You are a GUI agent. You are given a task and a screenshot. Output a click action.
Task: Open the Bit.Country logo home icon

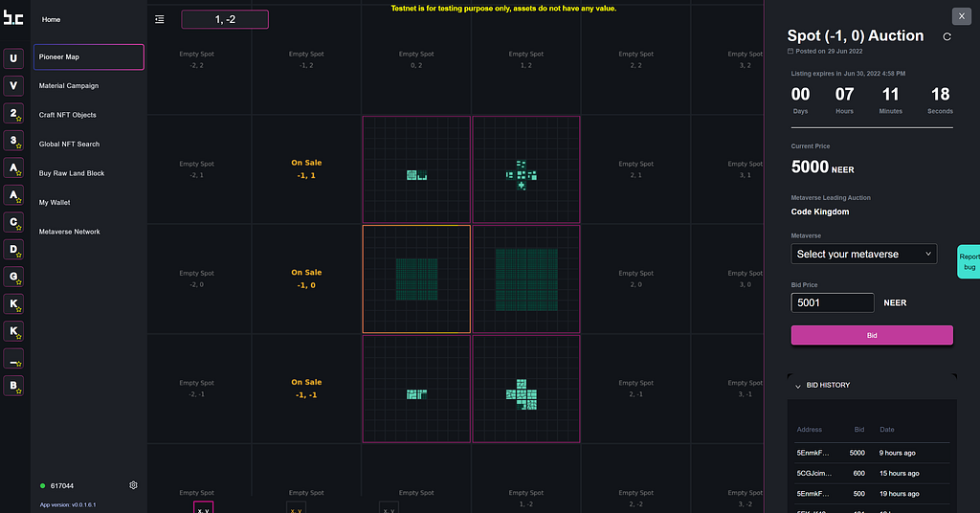[x=13, y=17]
